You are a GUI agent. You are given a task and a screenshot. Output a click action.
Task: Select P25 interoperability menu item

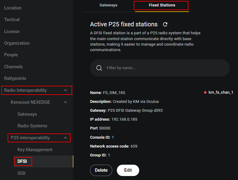tap(30, 138)
